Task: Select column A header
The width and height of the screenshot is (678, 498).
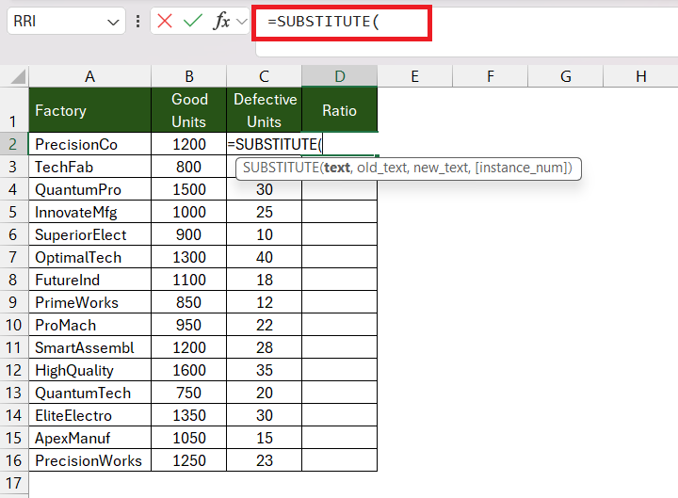Action: (x=90, y=76)
